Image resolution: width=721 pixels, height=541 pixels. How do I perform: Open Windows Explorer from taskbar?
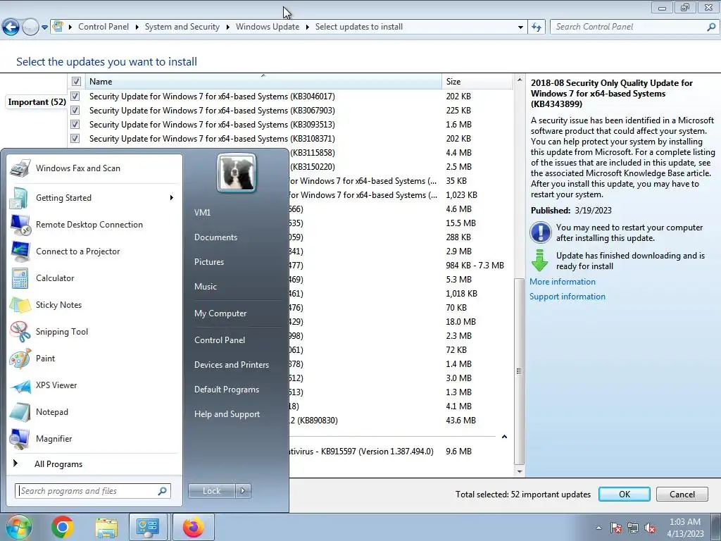[x=106, y=527]
